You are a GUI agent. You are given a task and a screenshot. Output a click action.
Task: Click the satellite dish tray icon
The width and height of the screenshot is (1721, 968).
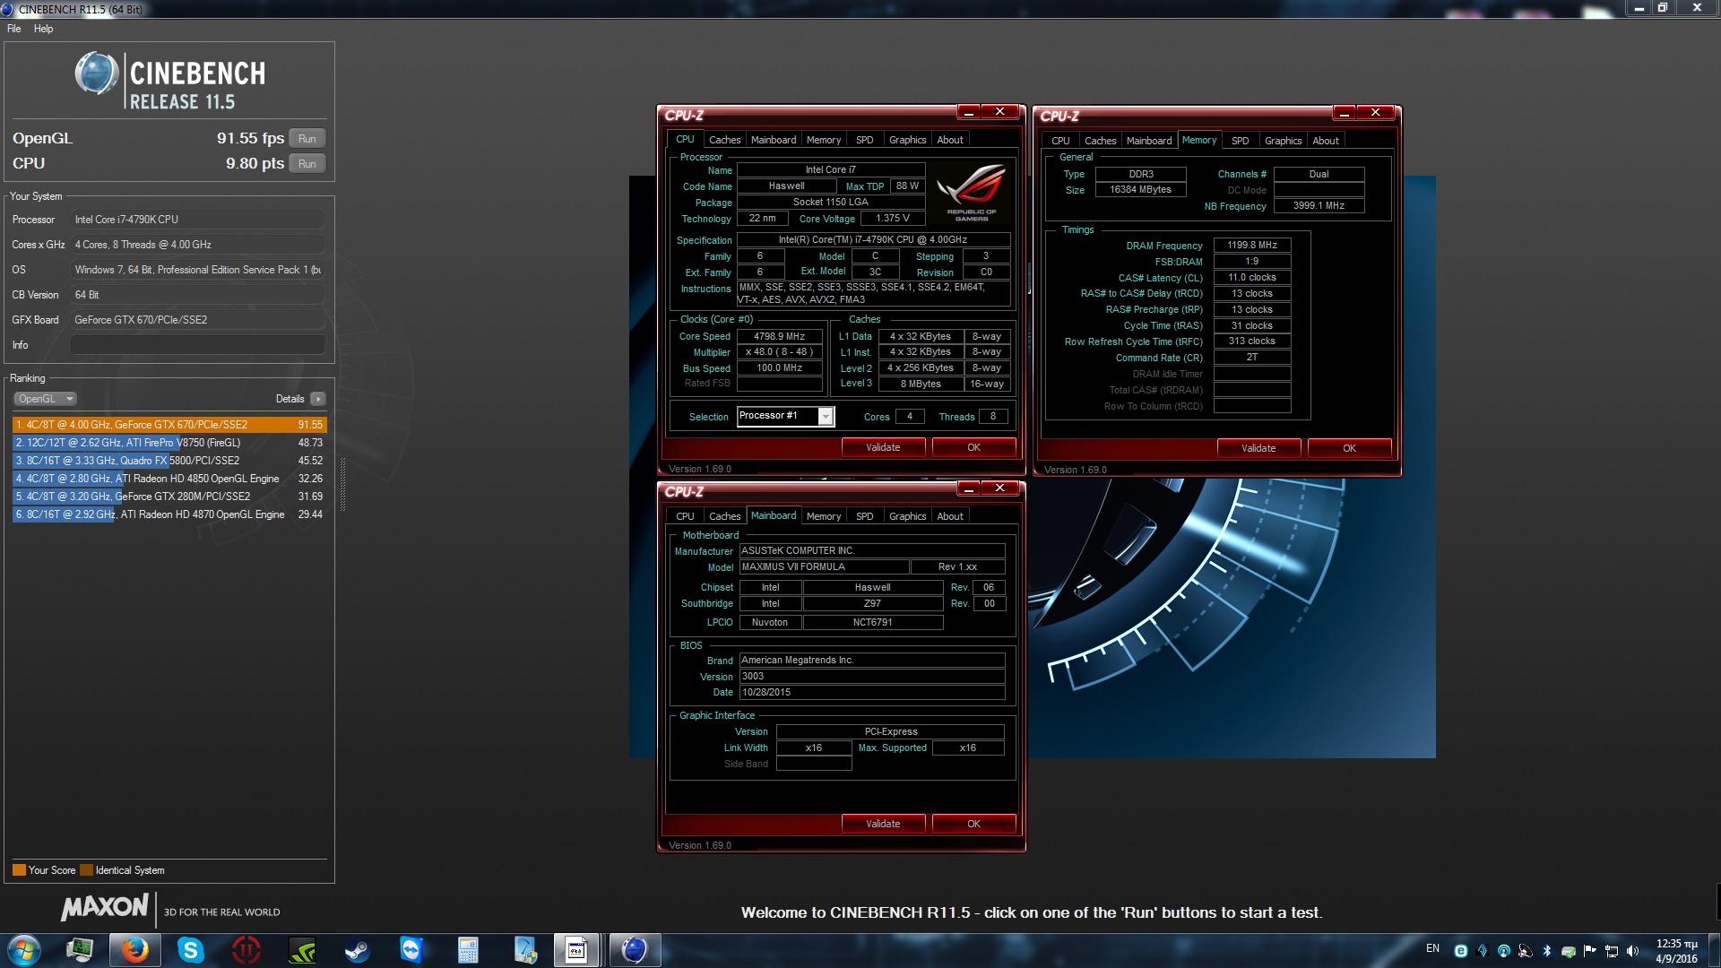[1526, 951]
